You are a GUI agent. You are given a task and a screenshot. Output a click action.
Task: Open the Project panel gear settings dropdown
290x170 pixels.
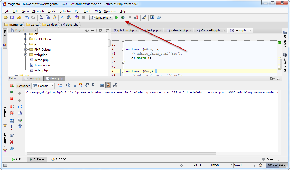[x=101, y=30]
